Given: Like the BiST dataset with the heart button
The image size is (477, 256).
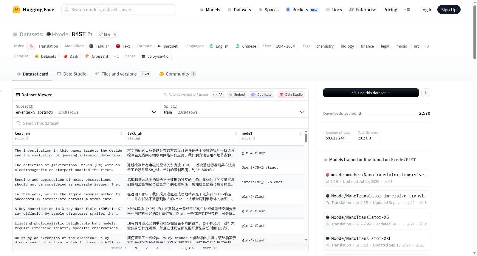Looking at the screenshot, I should 104,34.
